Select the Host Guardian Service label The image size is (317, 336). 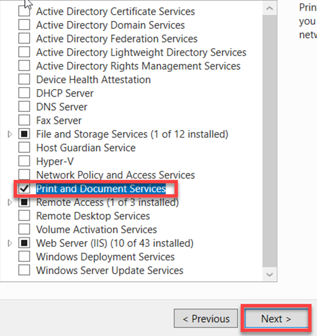(x=86, y=148)
